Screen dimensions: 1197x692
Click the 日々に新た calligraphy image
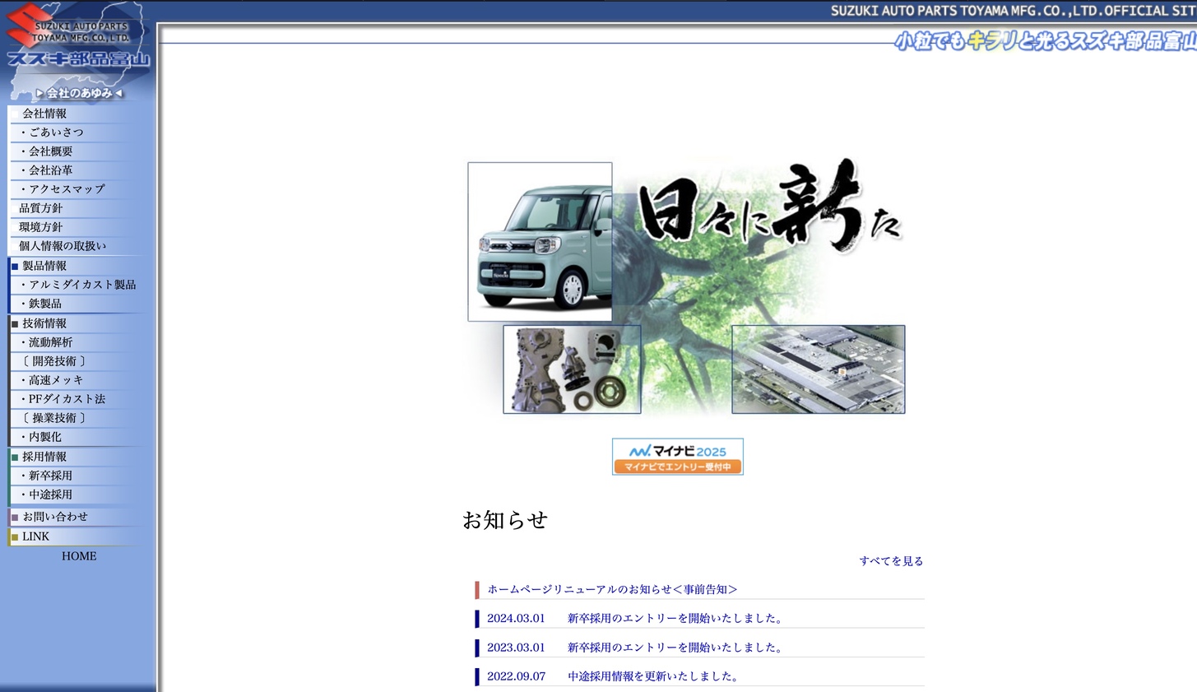pyautogui.click(x=769, y=206)
